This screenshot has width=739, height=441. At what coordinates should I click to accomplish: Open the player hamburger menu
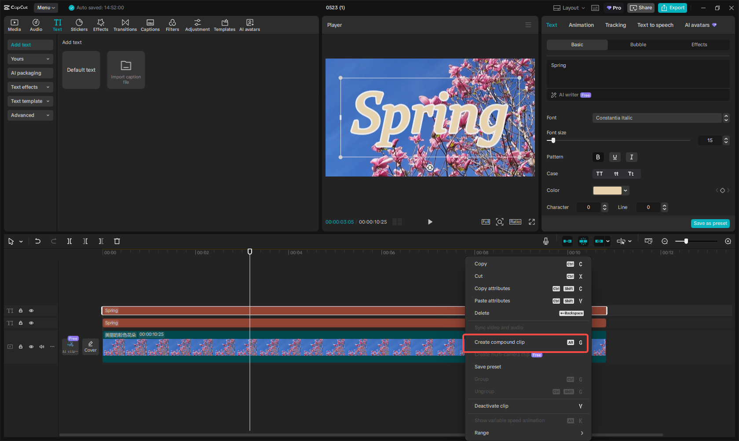click(x=528, y=25)
